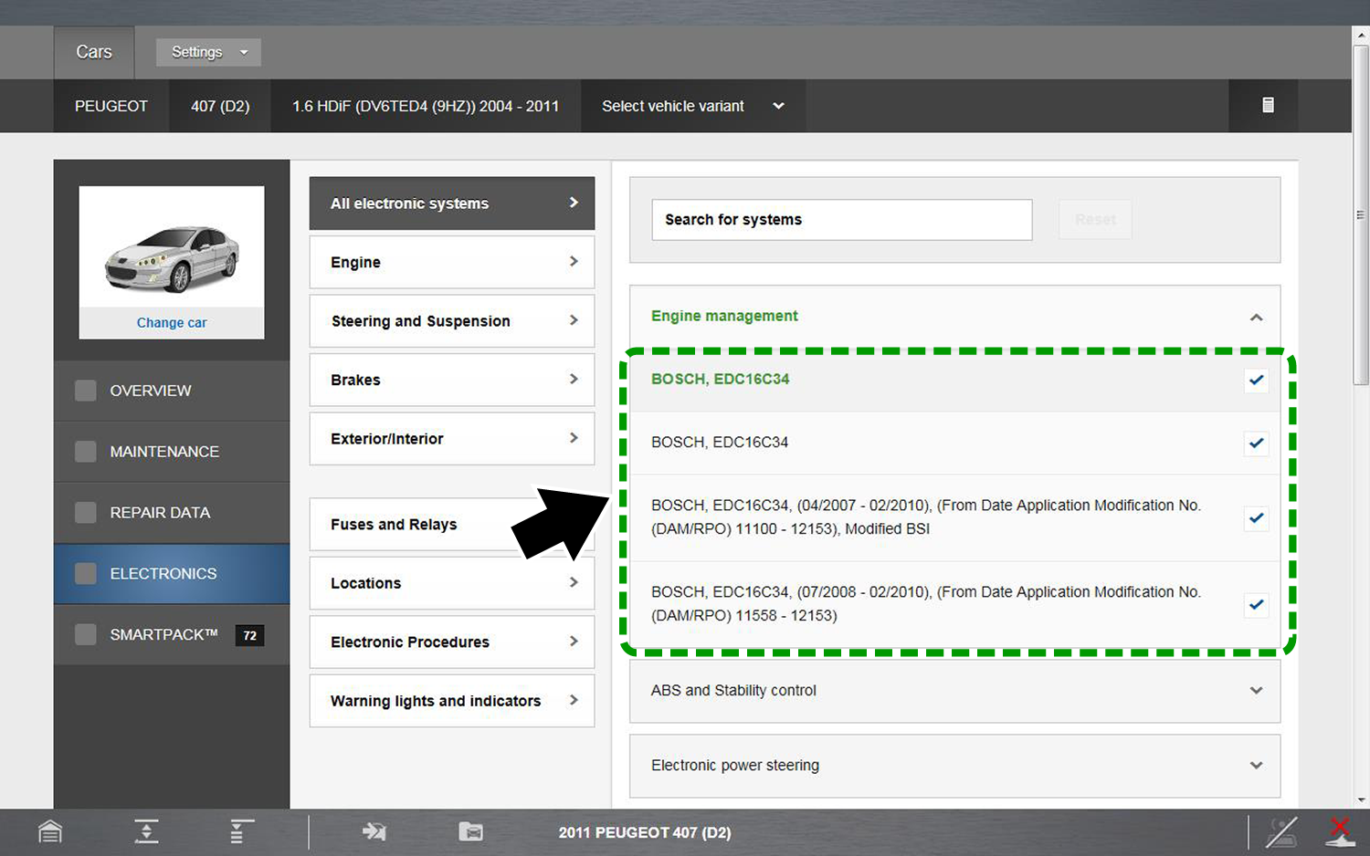
Task: Collapse the Engine management section
Action: click(1256, 317)
